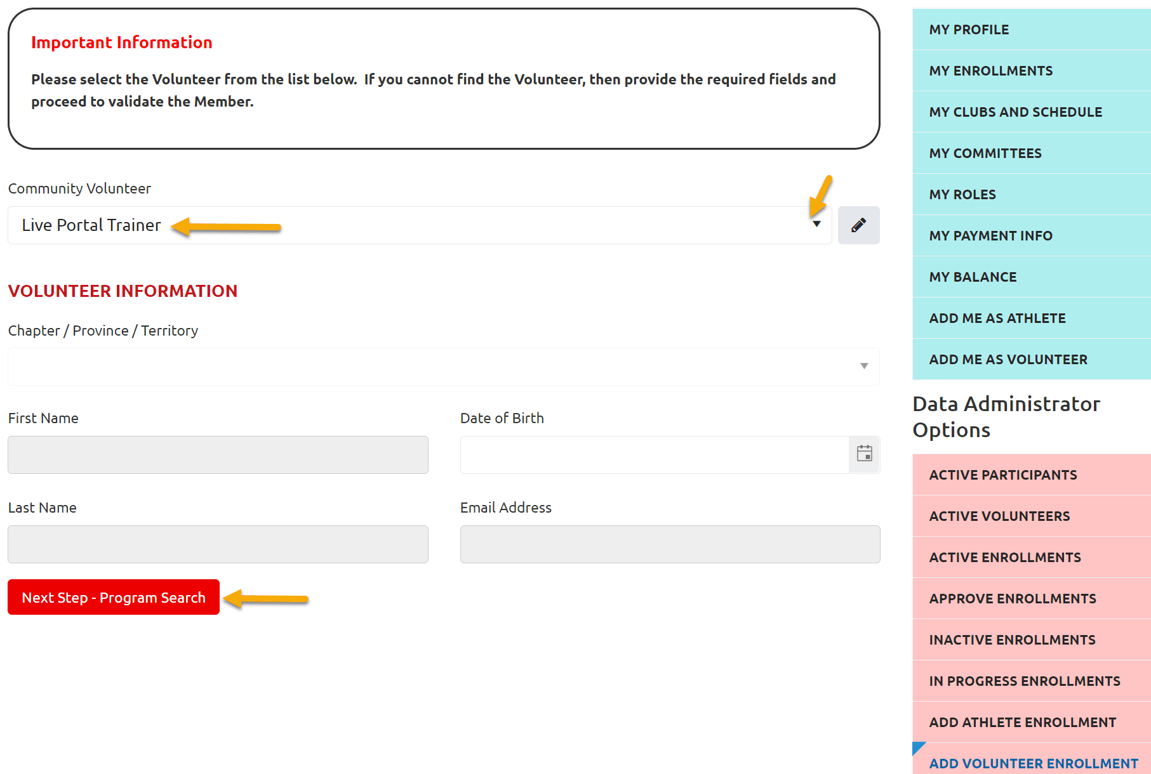Click the Next Step - Program Search button
The height and width of the screenshot is (774, 1151).
tap(114, 597)
